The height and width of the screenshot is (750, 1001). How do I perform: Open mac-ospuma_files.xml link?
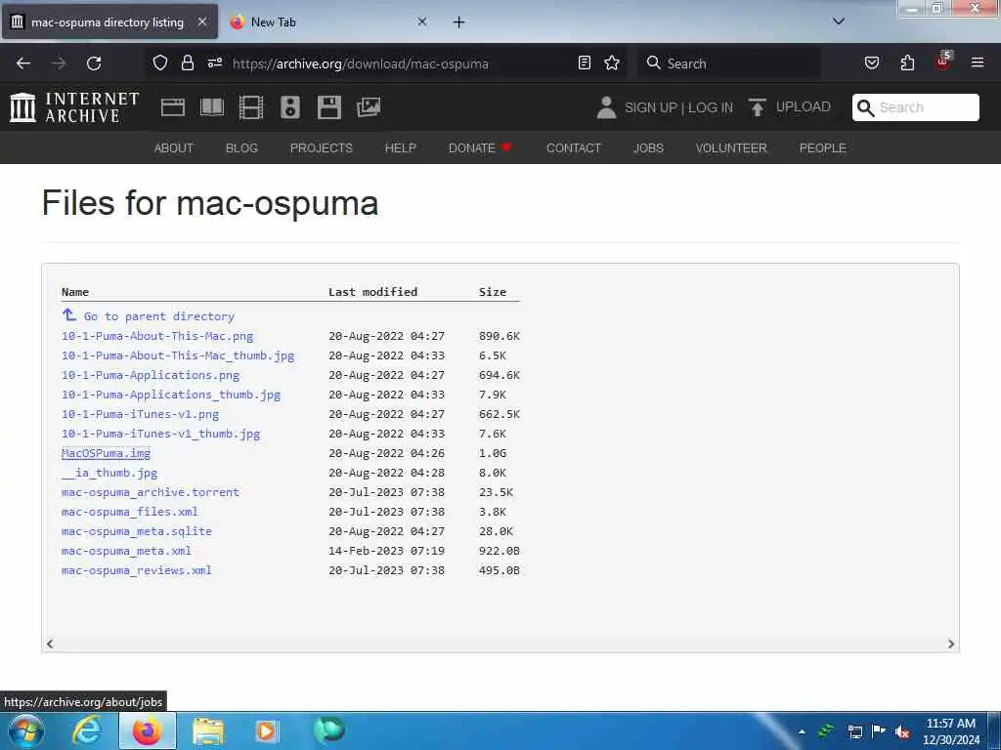(x=130, y=512)
